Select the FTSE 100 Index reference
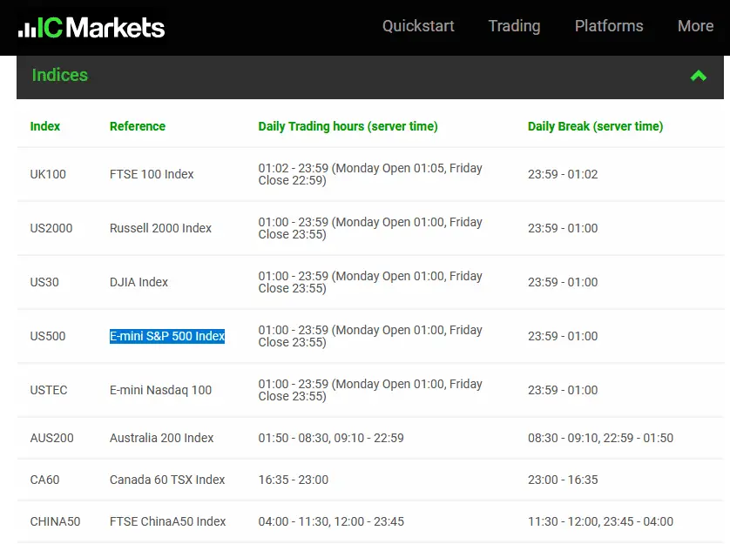Screen dimensions: 730x544 point(152,174)
